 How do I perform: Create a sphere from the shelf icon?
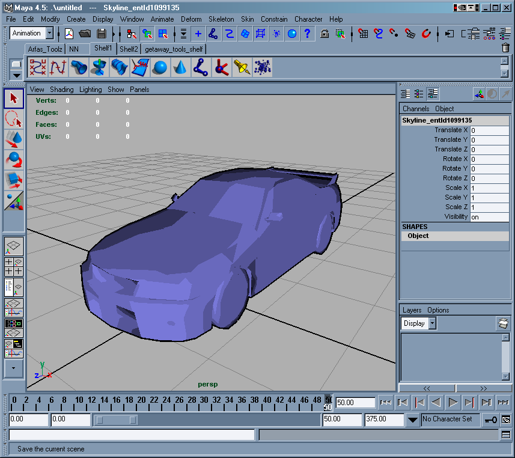click(160, 68)
